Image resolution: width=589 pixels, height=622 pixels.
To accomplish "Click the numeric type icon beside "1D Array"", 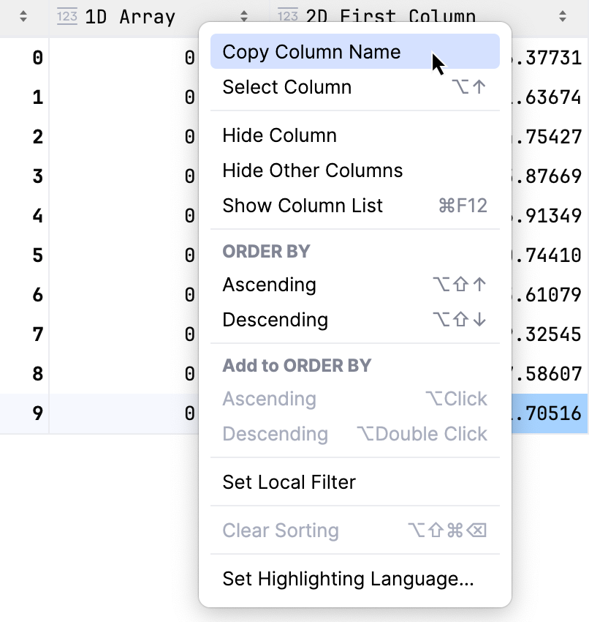I will pos(66,16).
